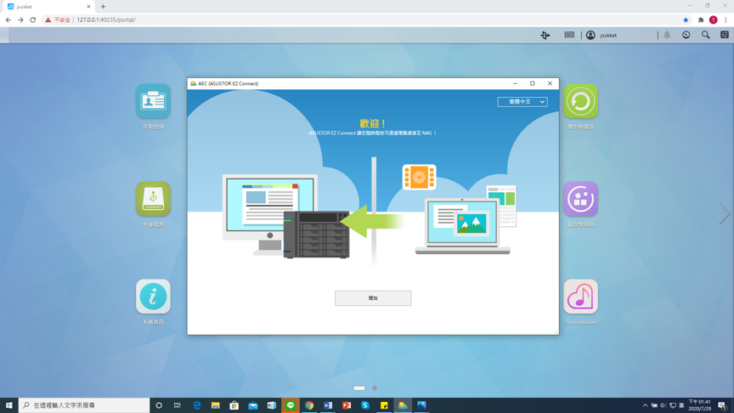Click the search magnifier in ADM toolbar
734x413 pixels.
705,35
